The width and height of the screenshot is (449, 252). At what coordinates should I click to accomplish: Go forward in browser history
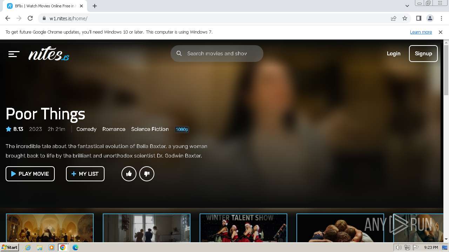19,18
